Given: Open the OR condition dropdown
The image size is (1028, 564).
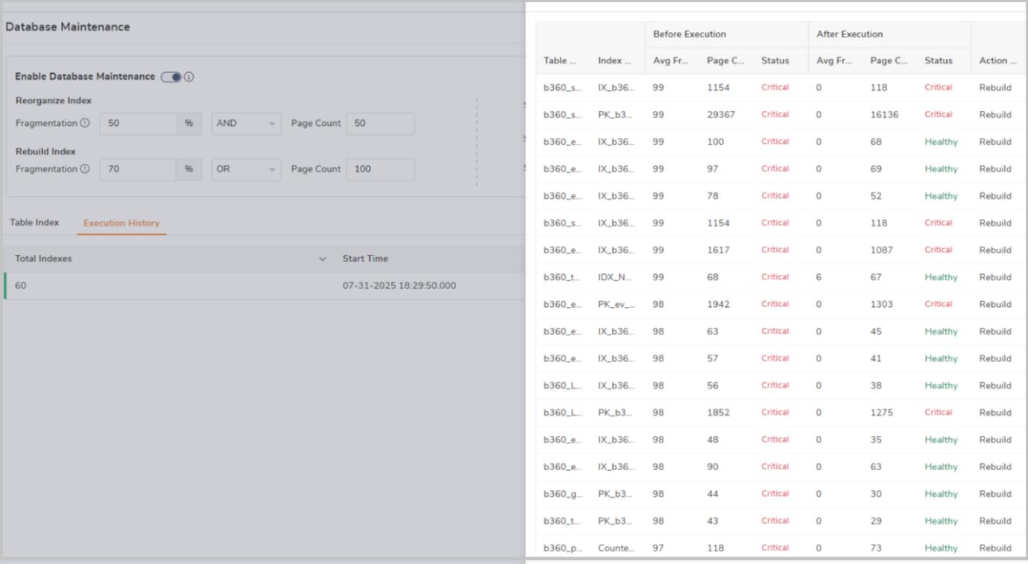Looking at the screenshot, I should tap(245, 169).
